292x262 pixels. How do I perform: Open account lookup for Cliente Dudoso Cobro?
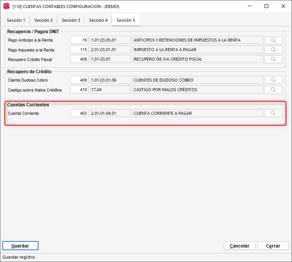coord(273,80)
